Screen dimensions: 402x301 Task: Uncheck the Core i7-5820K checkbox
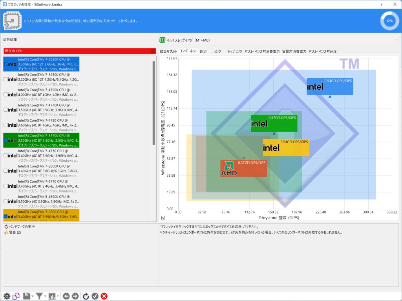point(5,64)
